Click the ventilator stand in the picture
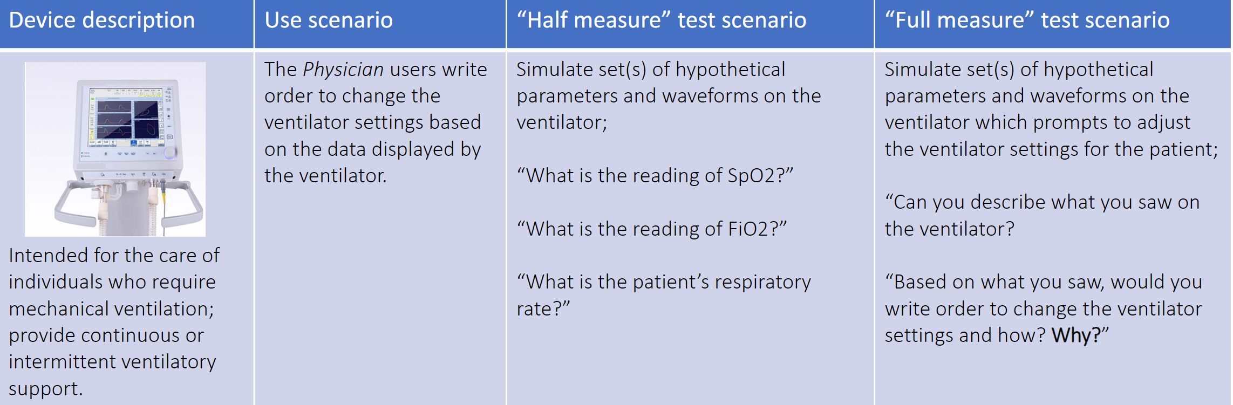This screenshot has width=1233, height=405. pos(128,208)
